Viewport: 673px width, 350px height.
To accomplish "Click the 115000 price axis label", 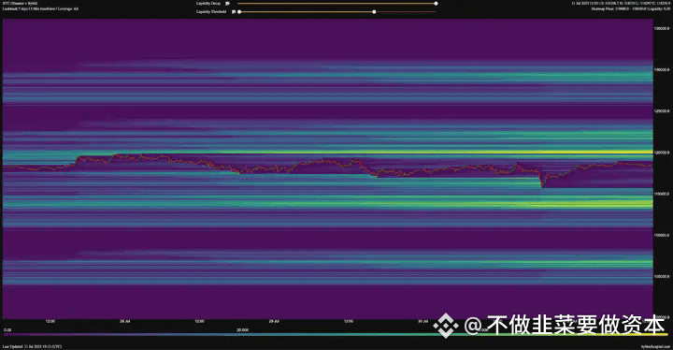I will point(662,194).
